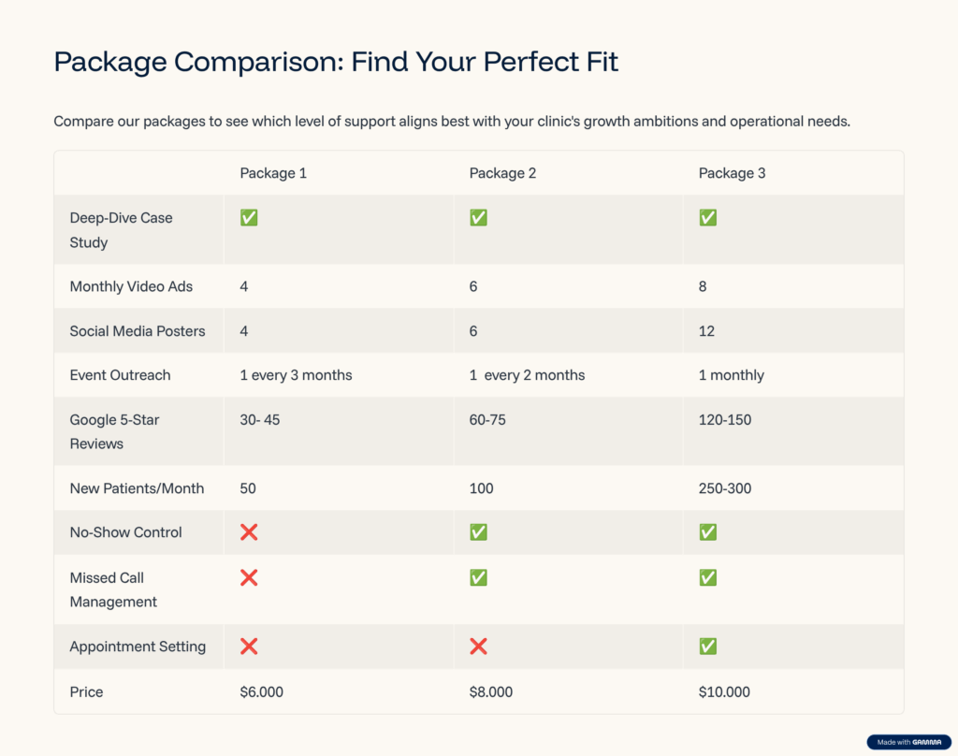The height and width of the screenshot is (756, 958).
Task: Select the Package 2 column header
Action: point(502,174)
